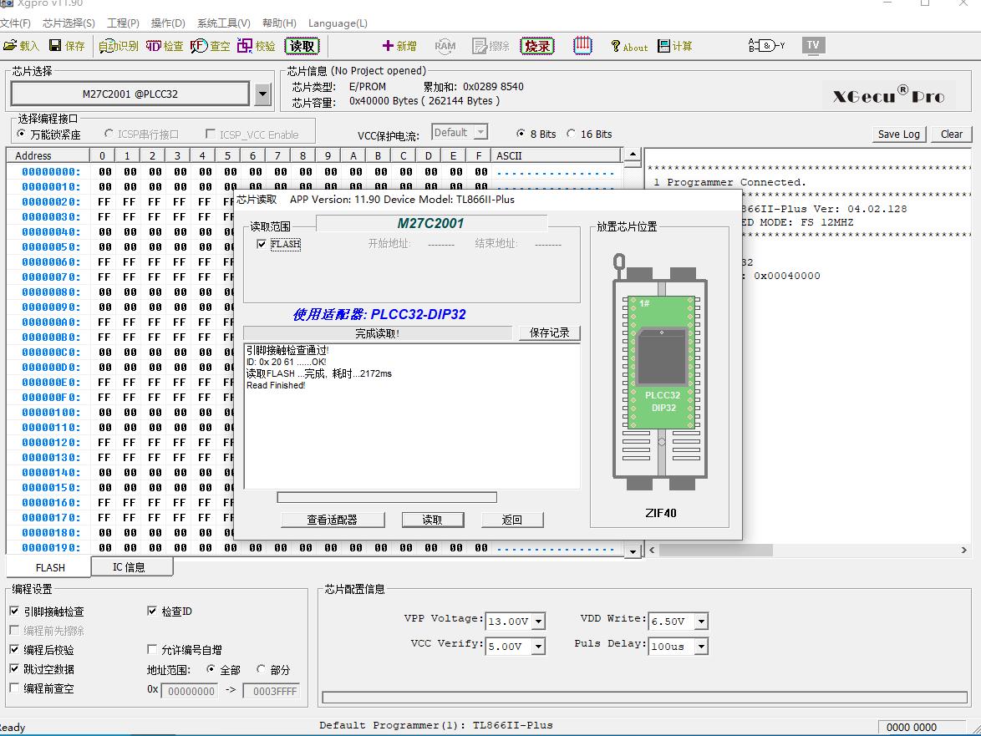
Task: Click the TV icon in toolbar
Action: (x=812, y=45)
